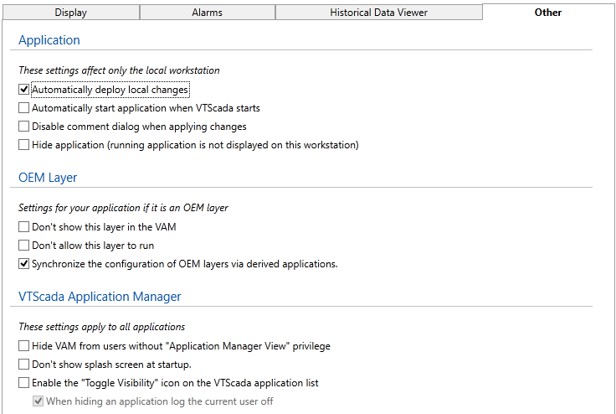Check Don't show splash screen at startup

[23, 365]
